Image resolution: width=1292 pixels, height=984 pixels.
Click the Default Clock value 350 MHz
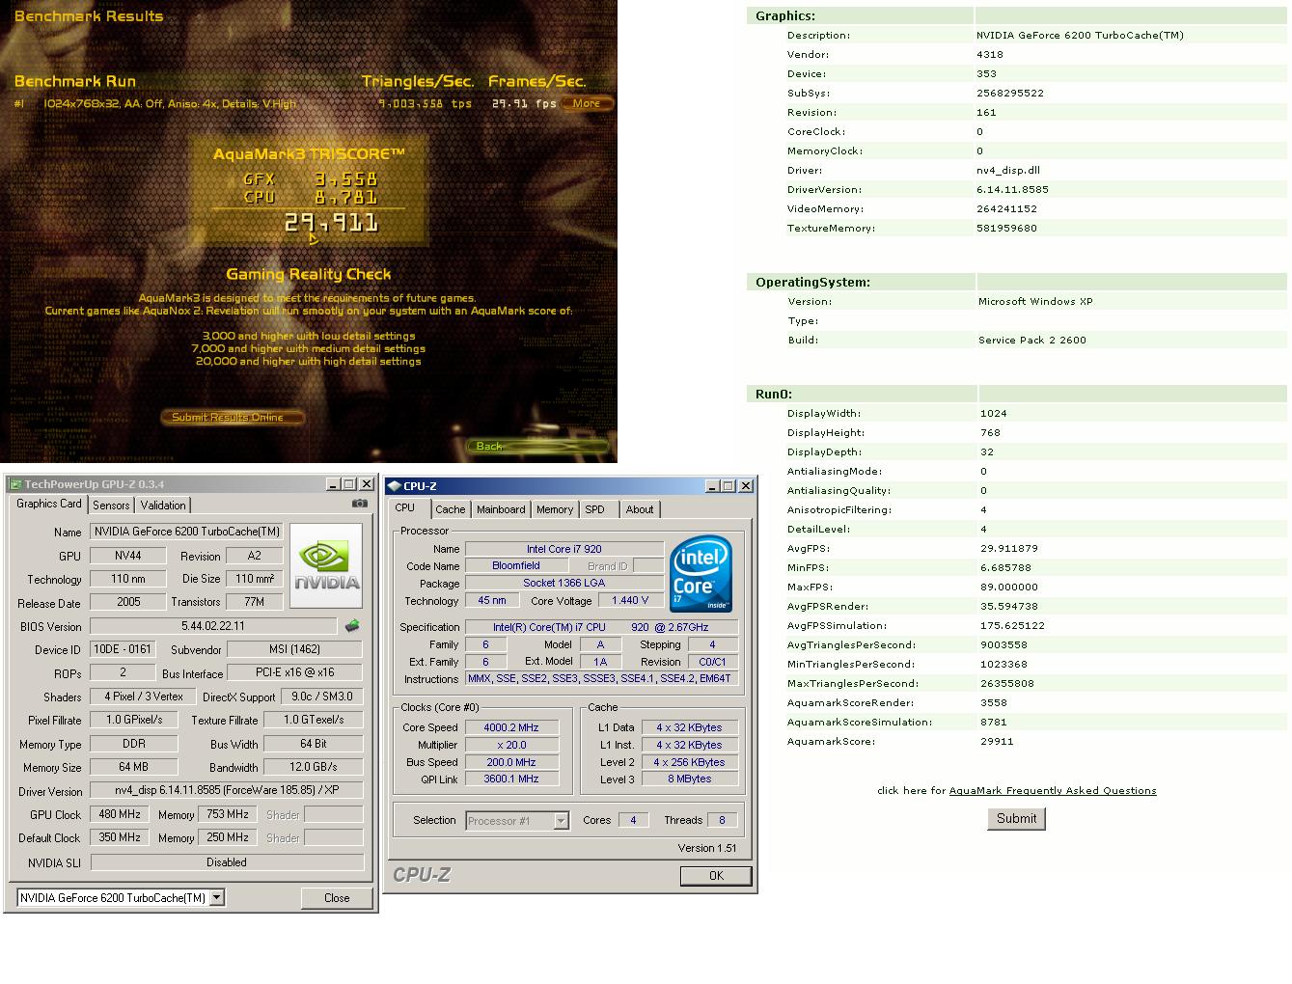click(120, 837)
